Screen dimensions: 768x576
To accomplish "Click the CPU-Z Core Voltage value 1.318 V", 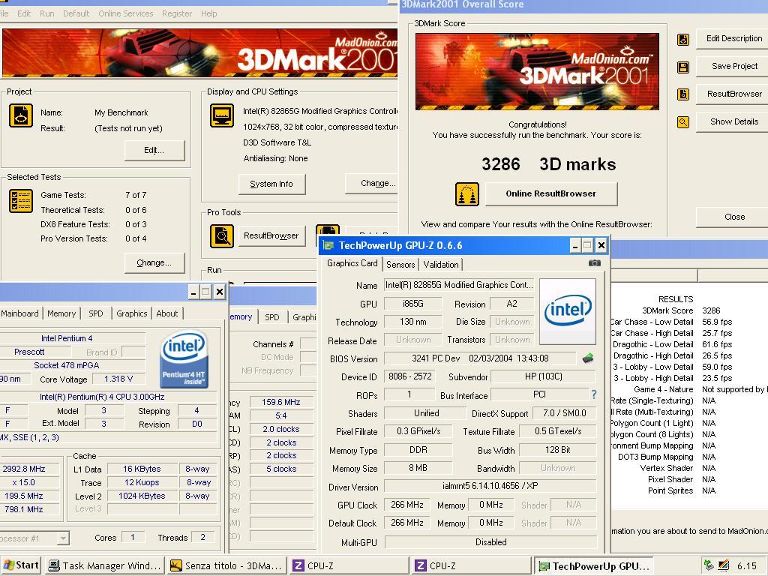I will pos(118,379).
